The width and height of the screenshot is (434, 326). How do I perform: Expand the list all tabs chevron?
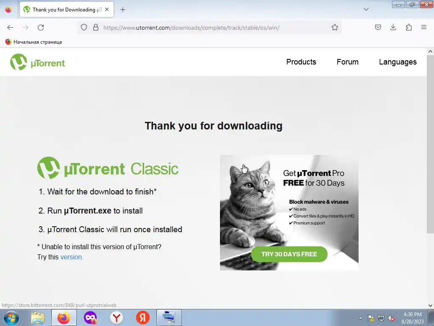point(366,9)
